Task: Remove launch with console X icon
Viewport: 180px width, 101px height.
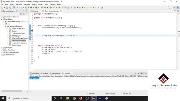Action: click(138, 74)
